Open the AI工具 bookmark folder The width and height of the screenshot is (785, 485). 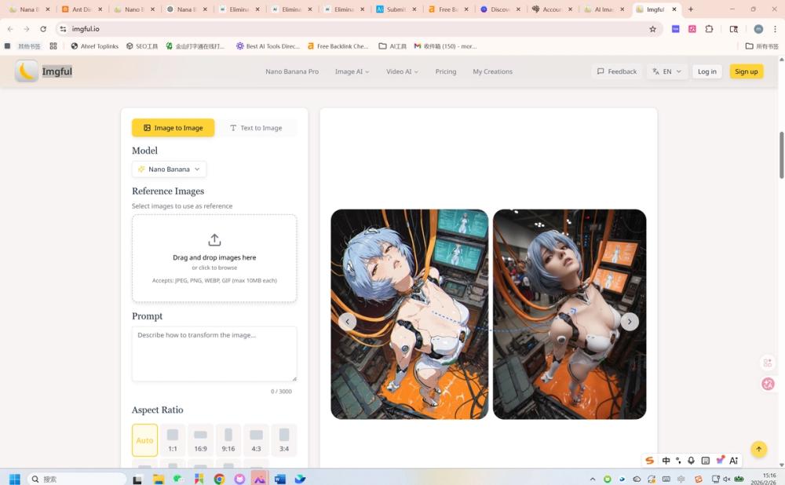click(x=392, y=46)
